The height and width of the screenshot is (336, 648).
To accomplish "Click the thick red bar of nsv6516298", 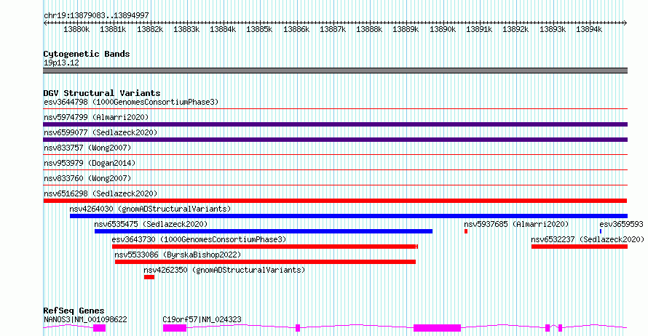I will point(335,201).
